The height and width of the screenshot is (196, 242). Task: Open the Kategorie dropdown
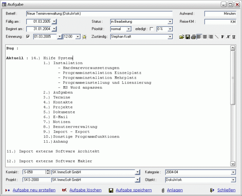click(233, 172)
